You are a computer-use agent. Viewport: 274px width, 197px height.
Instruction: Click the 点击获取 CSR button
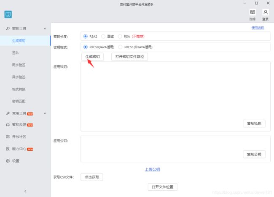[92, 177]
